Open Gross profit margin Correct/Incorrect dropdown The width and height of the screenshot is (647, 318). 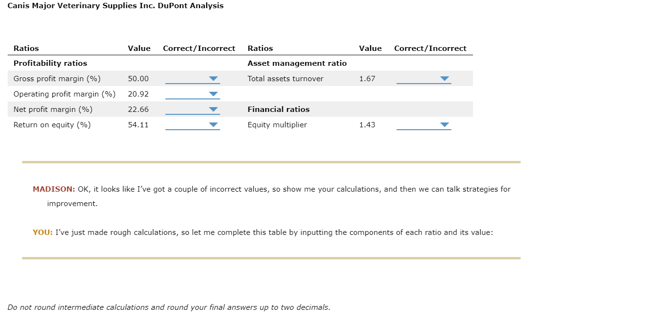pos(192,79)
